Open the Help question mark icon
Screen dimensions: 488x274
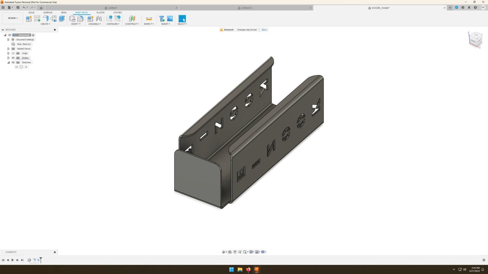(475, 8)
